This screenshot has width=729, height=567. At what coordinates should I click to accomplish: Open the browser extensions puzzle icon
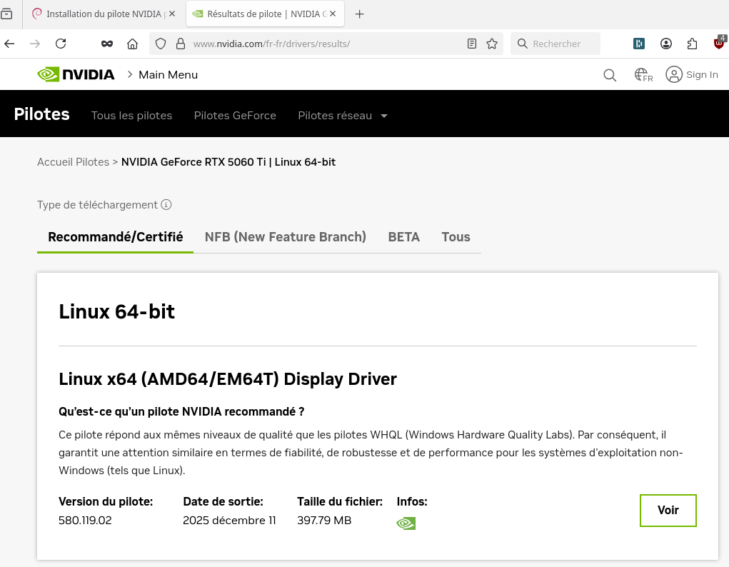click(x=692, y=44)
